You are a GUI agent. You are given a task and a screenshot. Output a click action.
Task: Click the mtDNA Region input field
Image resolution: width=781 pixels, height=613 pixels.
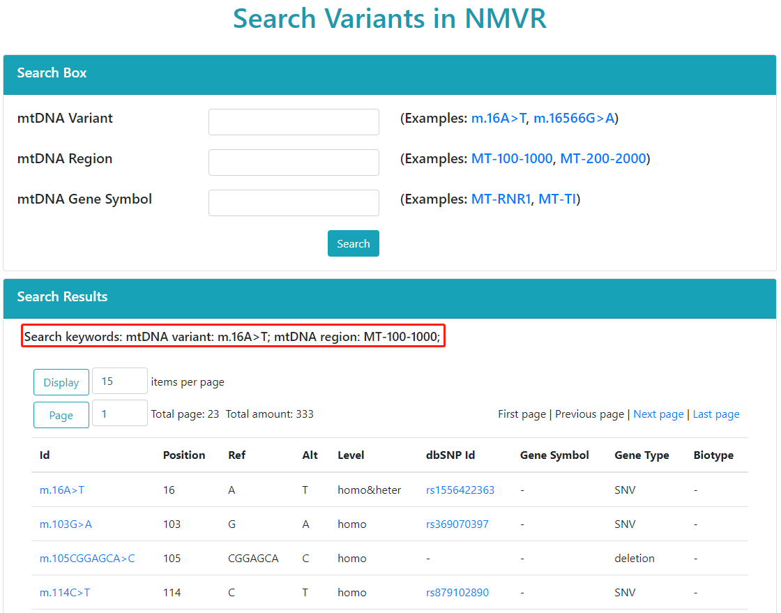point(294,162)
